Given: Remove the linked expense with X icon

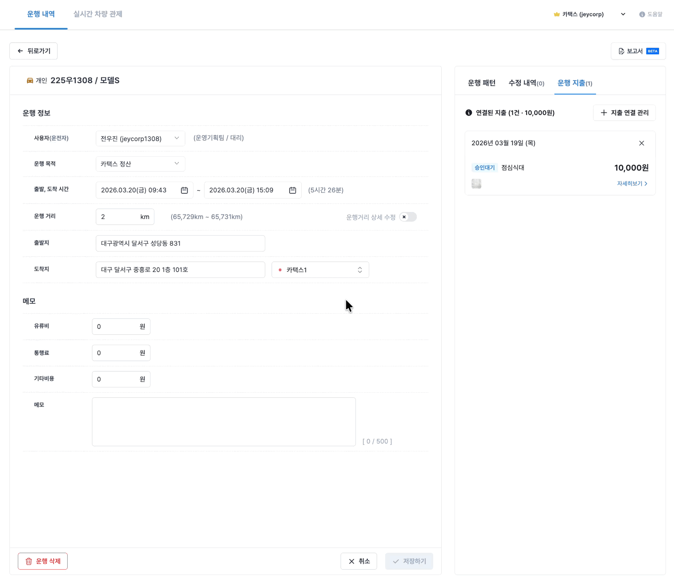Looking at the screenshot, I should pos(641,143).
